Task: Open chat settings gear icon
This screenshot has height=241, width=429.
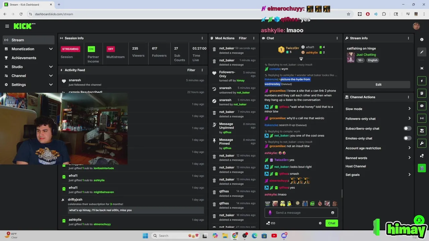Action: point(320,223)
